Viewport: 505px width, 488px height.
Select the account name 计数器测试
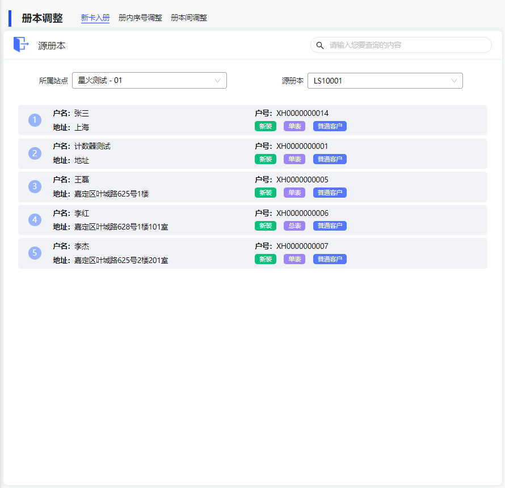pyautogui.click(x=92, y=146)
